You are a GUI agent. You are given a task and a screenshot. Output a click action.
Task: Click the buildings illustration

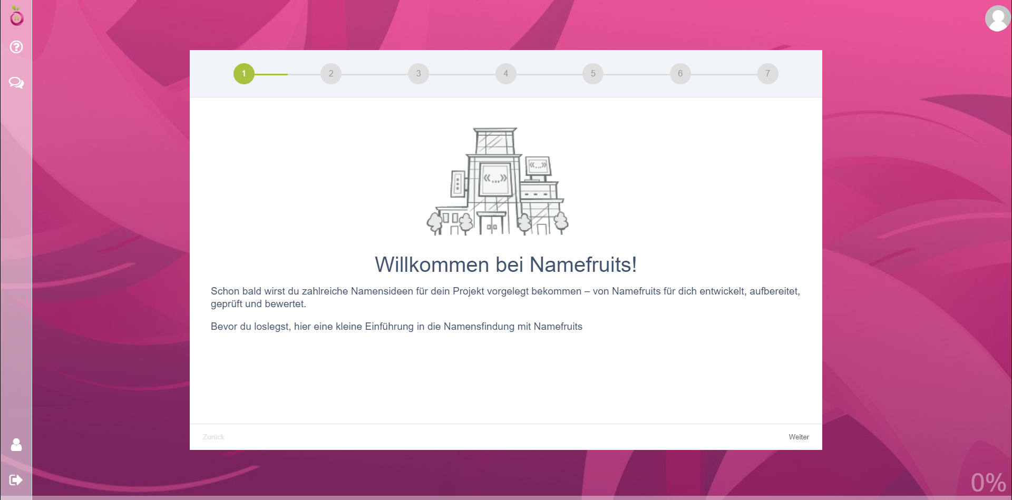pos(498,181)
